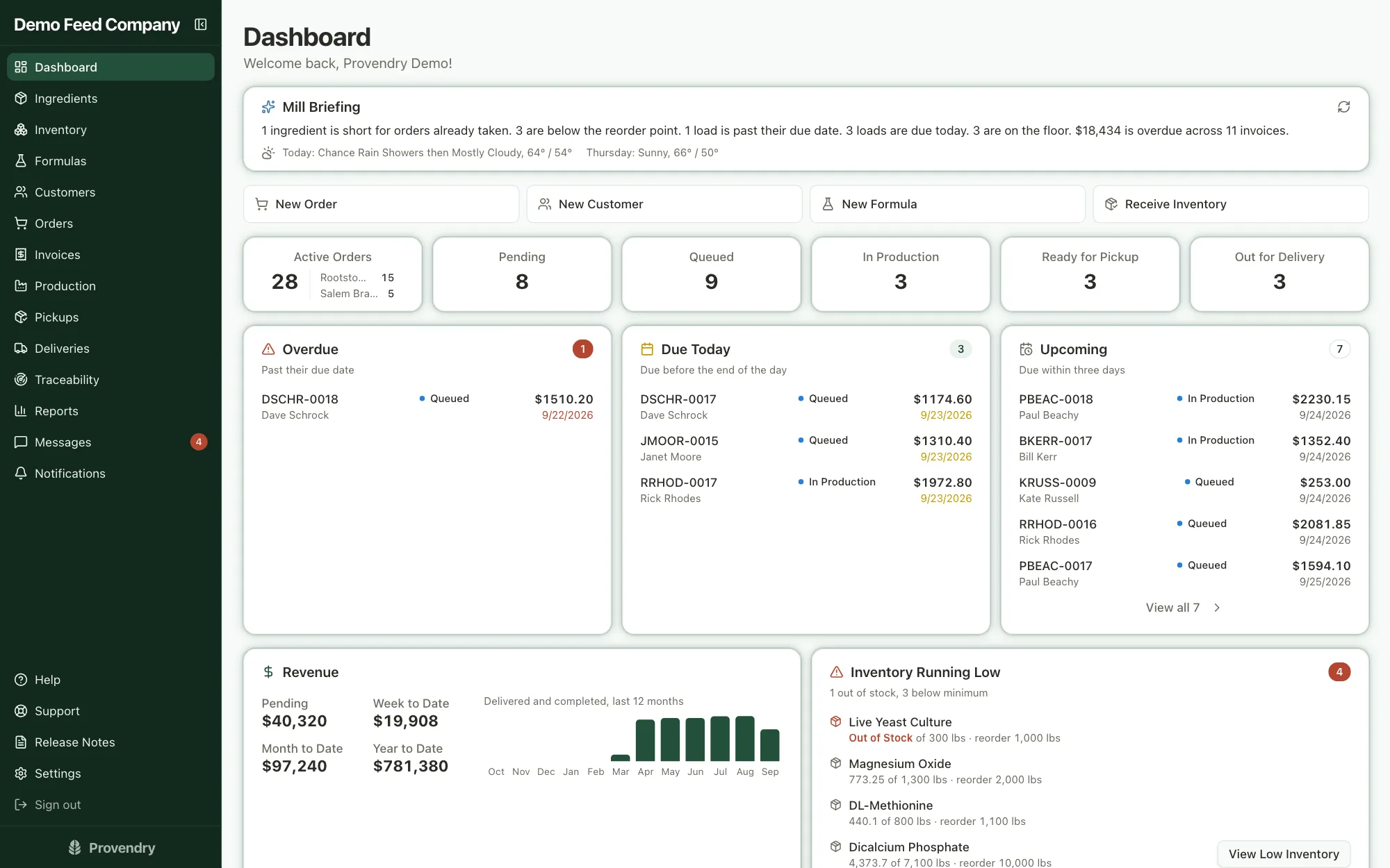Click the Orders cart icon in sidebar
1390x868 pixels.
click(x=21, y=224)
